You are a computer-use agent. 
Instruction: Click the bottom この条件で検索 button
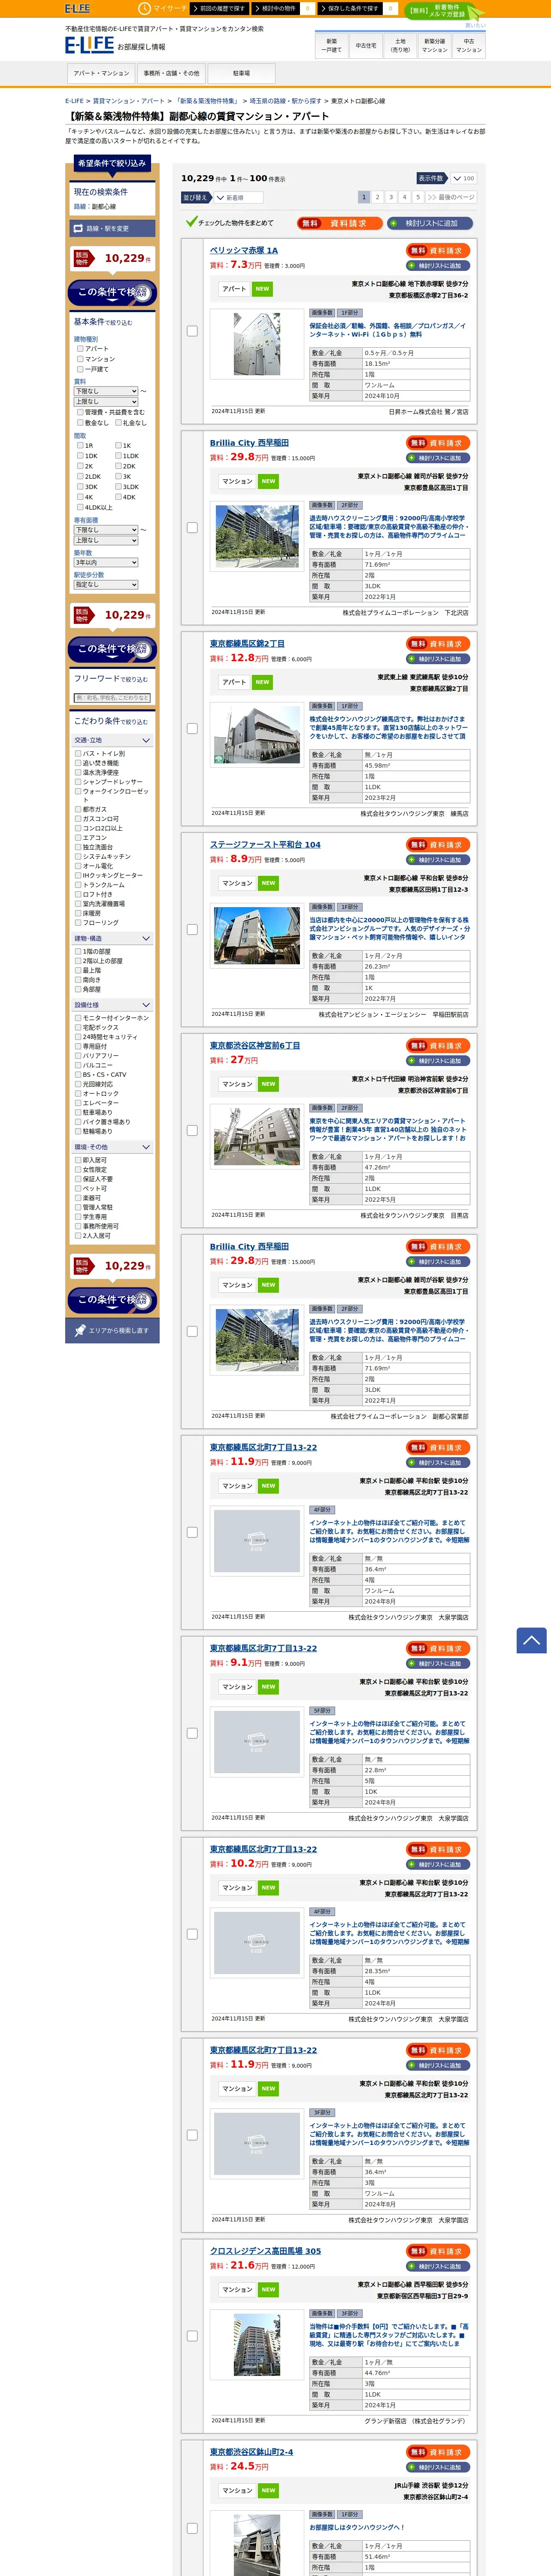(x=112, y=1299)
